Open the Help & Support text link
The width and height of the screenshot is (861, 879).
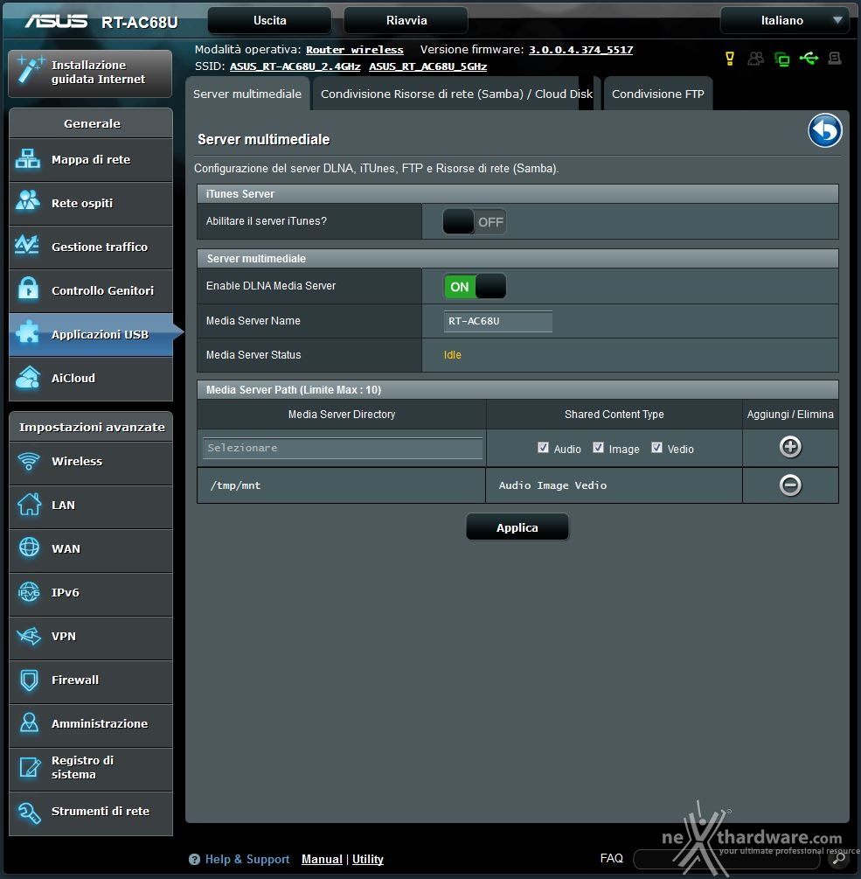pos(247,860)
